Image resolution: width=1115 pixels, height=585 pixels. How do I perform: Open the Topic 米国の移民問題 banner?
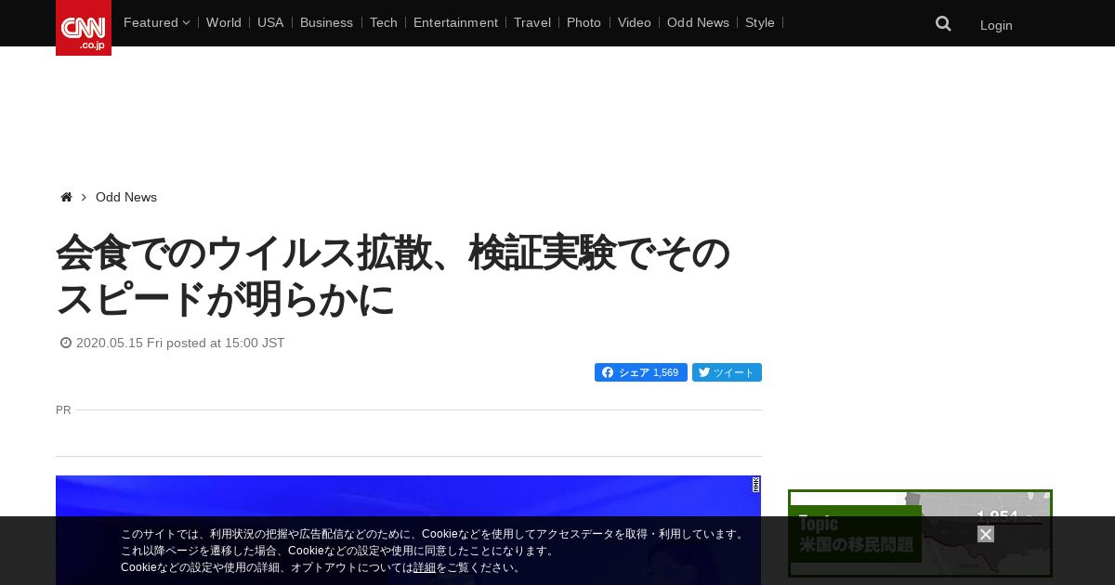920,533
